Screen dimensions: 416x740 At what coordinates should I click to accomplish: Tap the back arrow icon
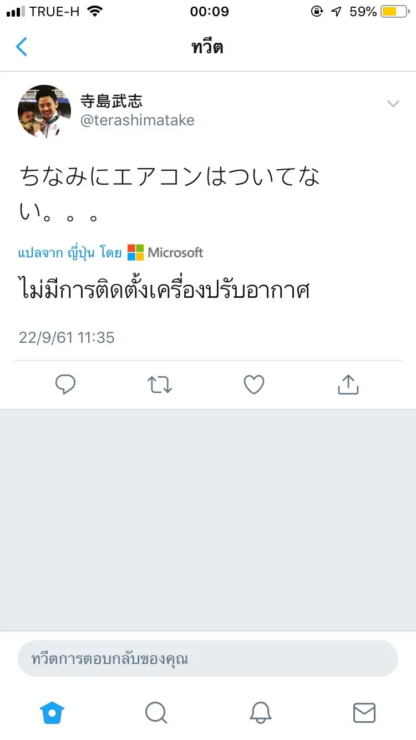(22, 47)
